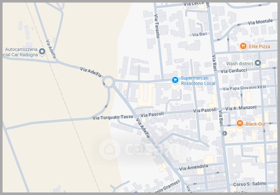
Task: Click the Wash district text label
Action: (239, 64)
